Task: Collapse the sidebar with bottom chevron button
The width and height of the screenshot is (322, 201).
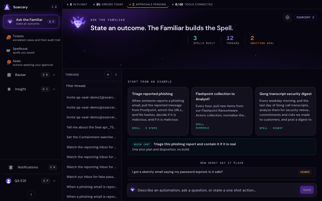Action: coord(31,194)
